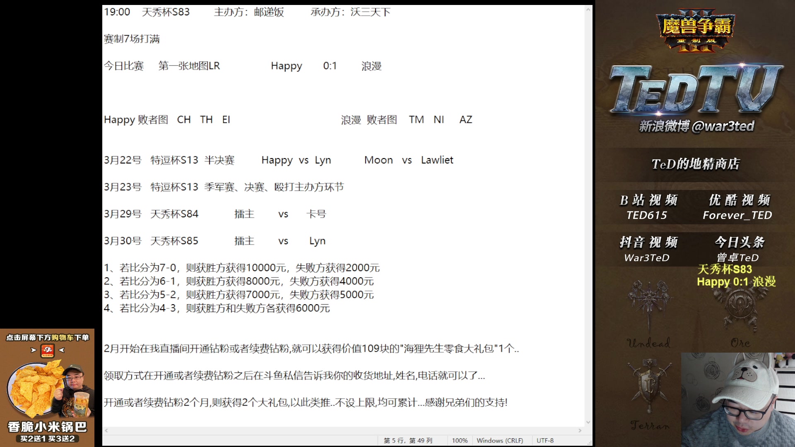Click the Windows (CRLF) line-ending indicator
This screenshot has height=447, width=795.
501,441
